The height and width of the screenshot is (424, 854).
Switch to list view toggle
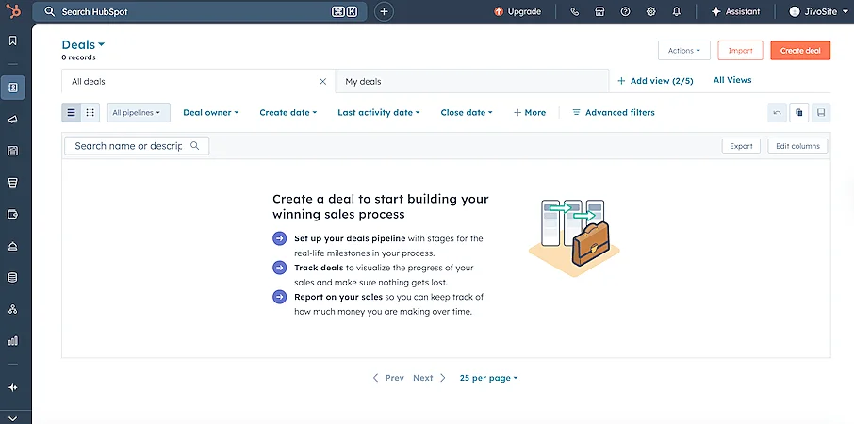(72, 113)
